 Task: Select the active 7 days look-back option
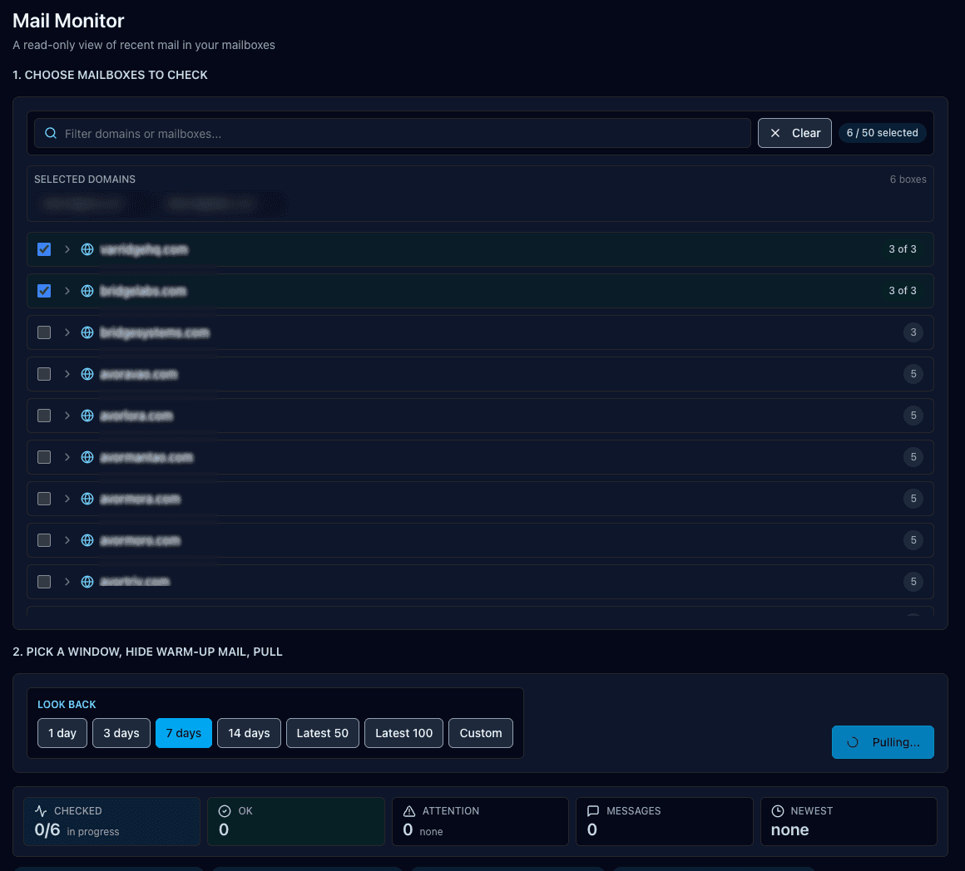[183, 733]
